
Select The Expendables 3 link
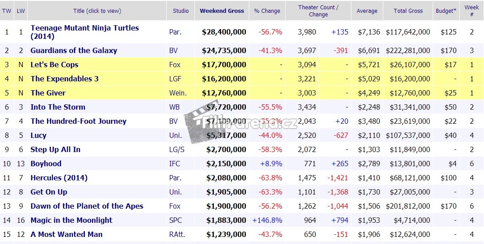pyautogui.click(x=65, y=79)
